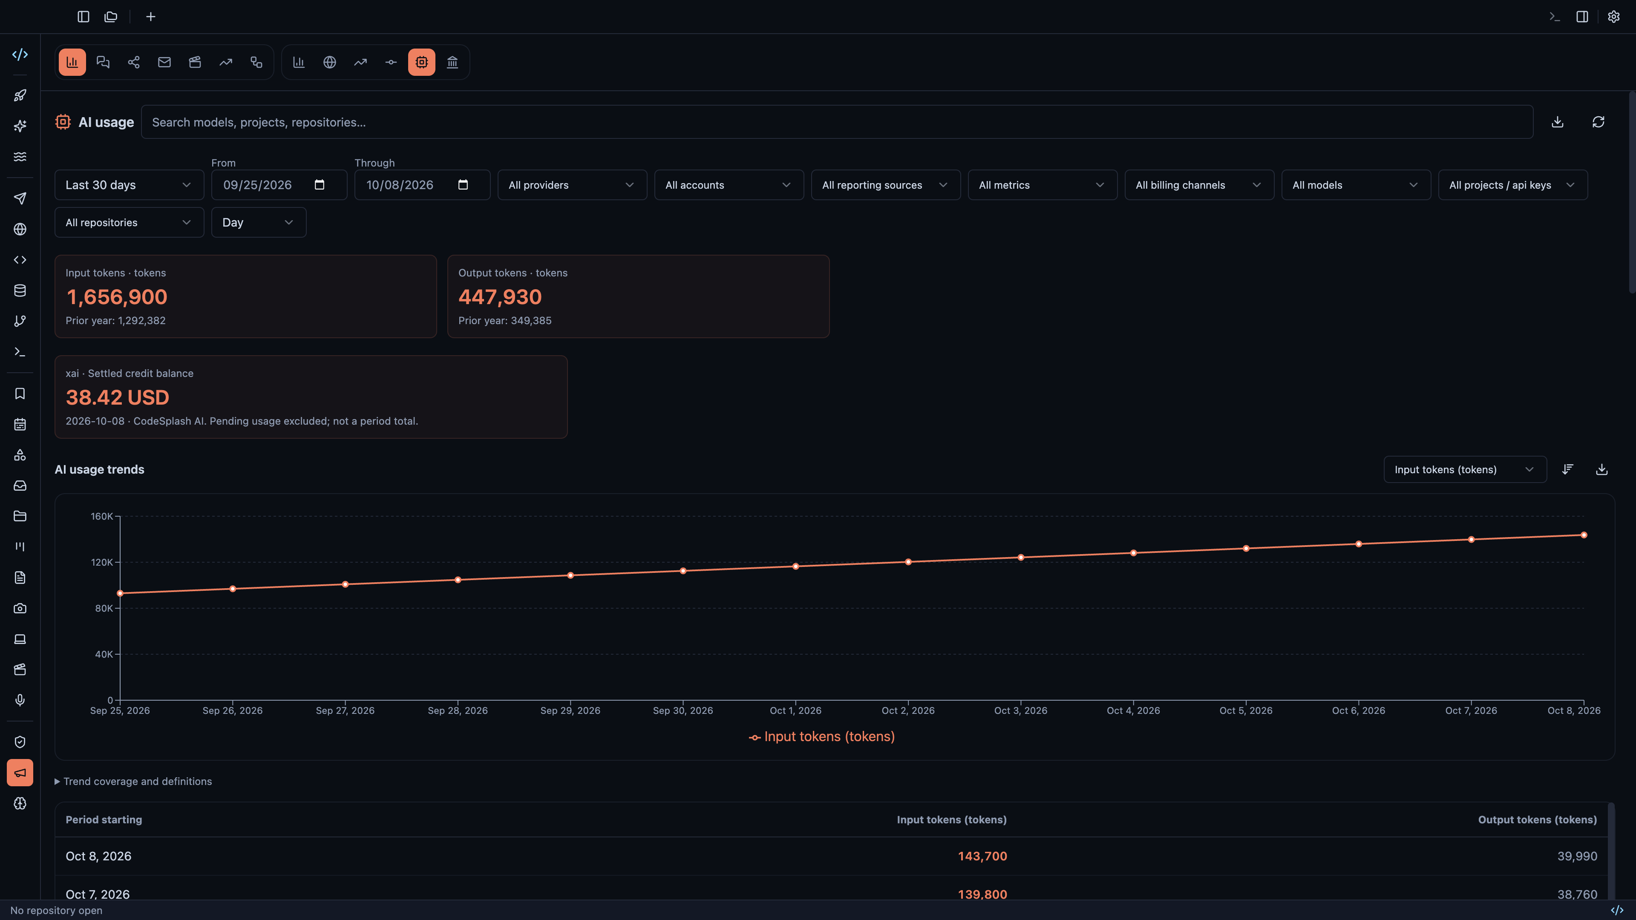Click the share nodes toolbar icon
1636x920 pixels.
click(x=134, y=62)
